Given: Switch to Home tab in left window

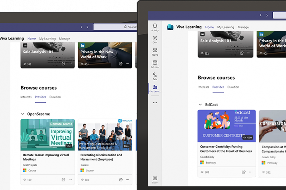Looking at the screenshot, I should point(31,38).
